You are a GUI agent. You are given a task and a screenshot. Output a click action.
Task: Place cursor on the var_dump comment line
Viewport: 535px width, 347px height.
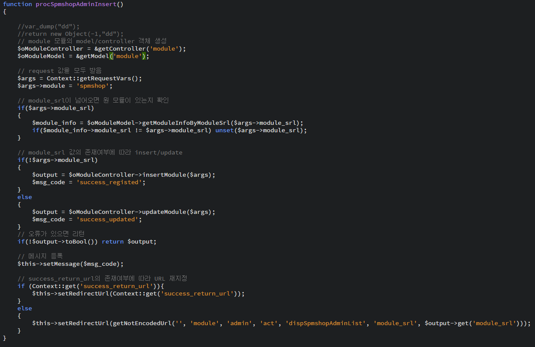click(49, 26)
